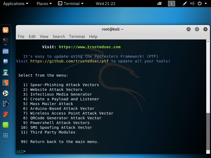
Task: Close the root@kali terminal window
Action: 205,29
